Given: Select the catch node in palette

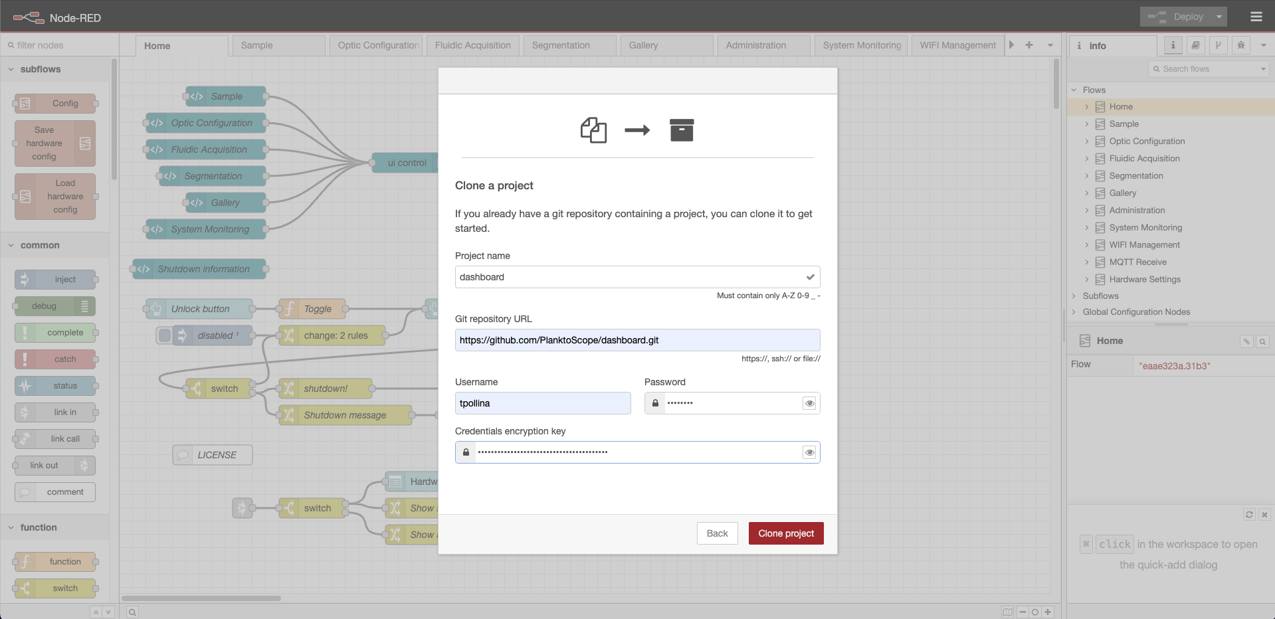Looking at the screenshot, I should coord(55,359).
